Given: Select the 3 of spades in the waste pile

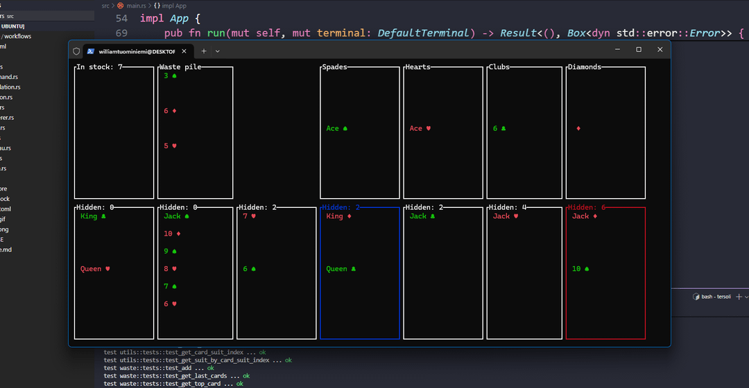Looking at the screenshot, I should tap(171, 76).
